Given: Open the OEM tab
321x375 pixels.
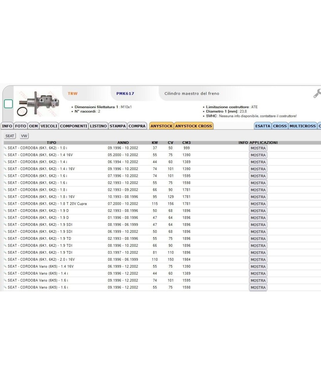Looking at the screenshot, I should [x=34, y=126].
